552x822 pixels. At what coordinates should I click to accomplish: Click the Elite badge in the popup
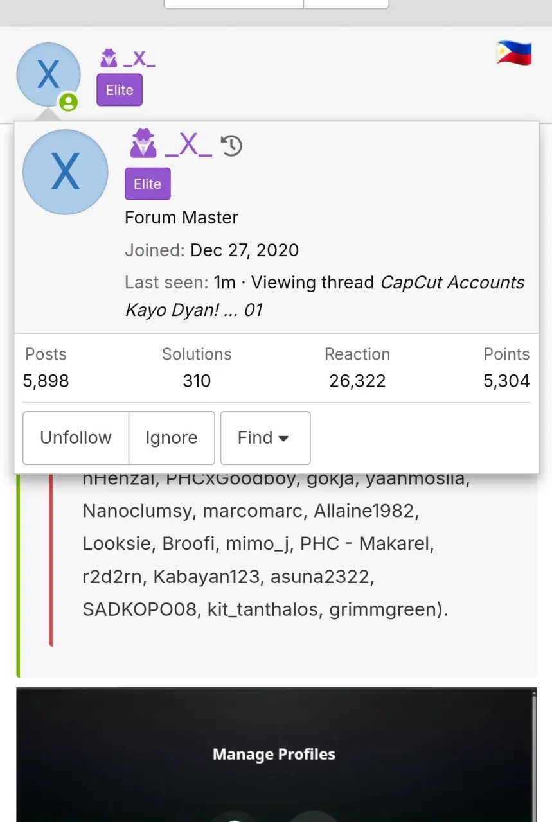(x=148, y=184)
